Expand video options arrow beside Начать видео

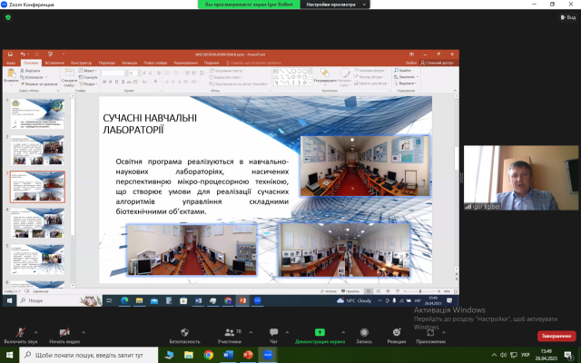point(84,332)
